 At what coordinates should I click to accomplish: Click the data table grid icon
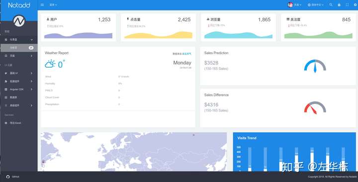[6, 97]
